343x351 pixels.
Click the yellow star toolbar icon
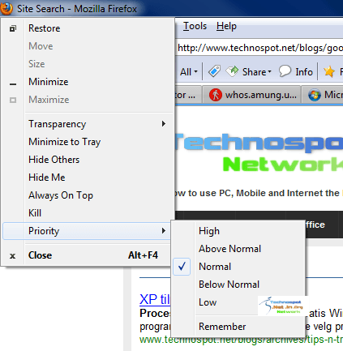tap(329, 71)
